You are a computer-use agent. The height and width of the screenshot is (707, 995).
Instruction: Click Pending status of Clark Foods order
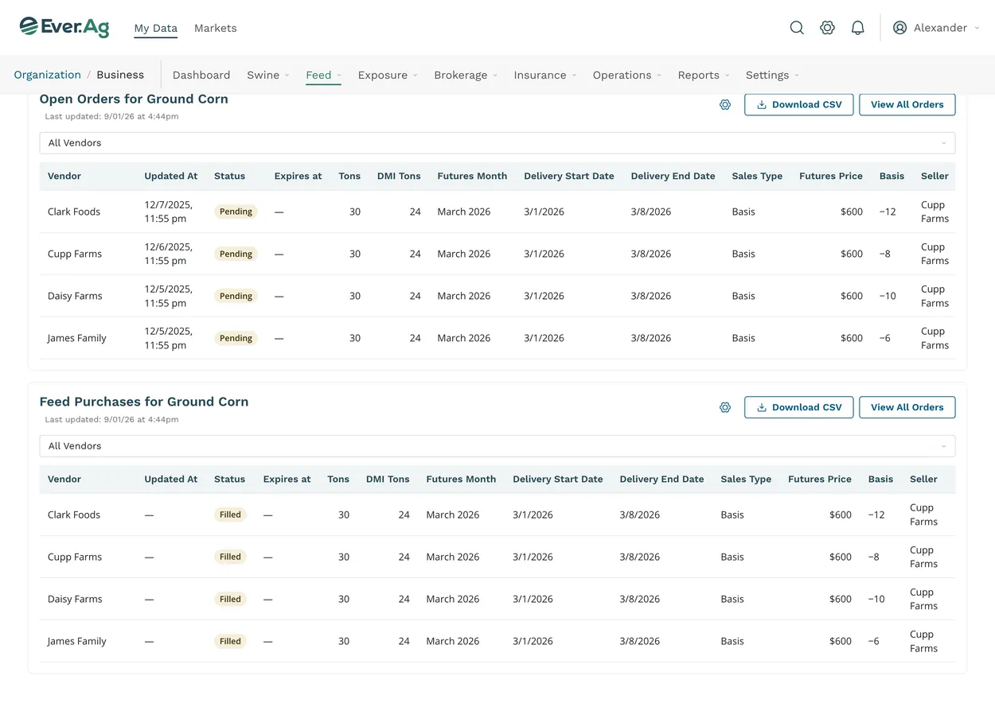coord(236,212)
